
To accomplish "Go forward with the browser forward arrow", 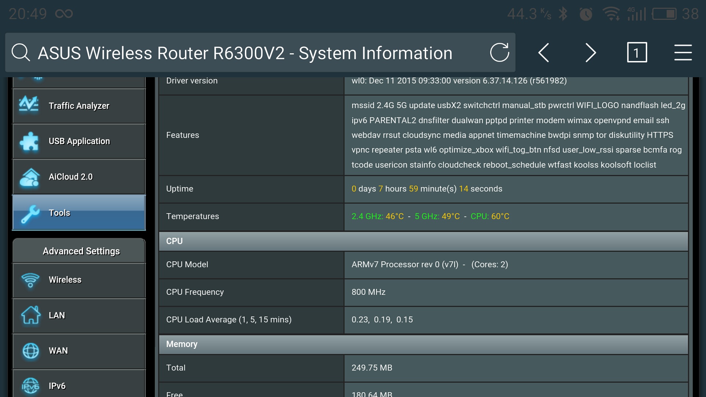I will pos(590,53).
